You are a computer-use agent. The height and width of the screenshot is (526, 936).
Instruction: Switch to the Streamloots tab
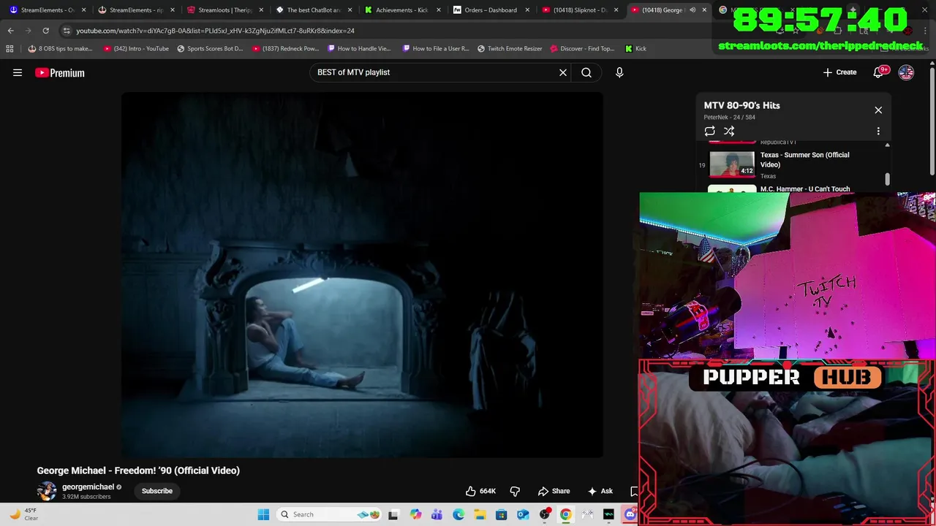click(x=223, y=10)
